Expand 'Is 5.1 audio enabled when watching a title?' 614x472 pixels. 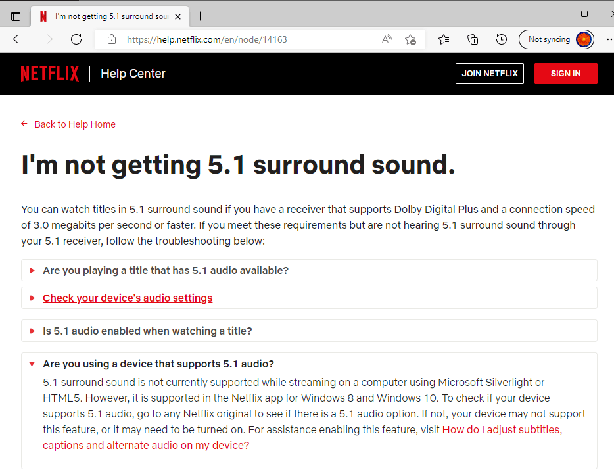click(309, 331)
